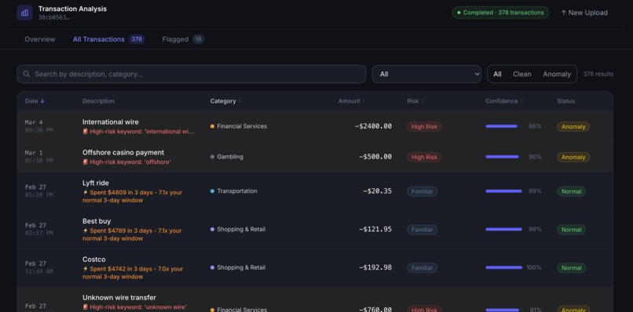Click the lightning icon under Best buy

coord(85,230)
